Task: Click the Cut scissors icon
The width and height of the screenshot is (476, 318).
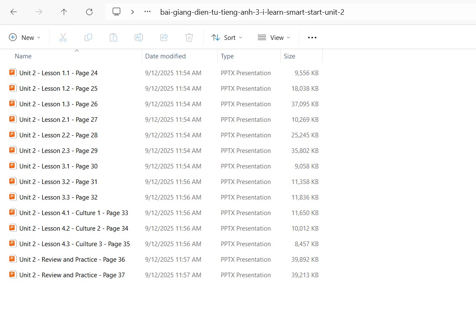Action: point(63,37)
